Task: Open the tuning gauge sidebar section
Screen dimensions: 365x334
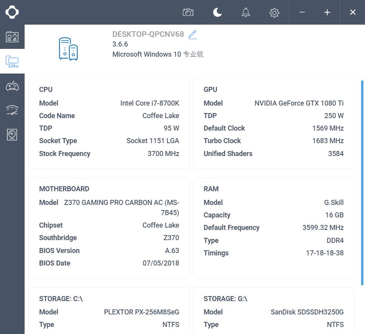Action: pyautogui.click(x=12, y=110)
